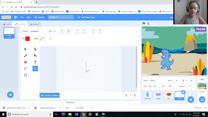Viewport: 208px width, 117px height.
Task: Click the Forward layer icon
Action: [x=77, y=31]
